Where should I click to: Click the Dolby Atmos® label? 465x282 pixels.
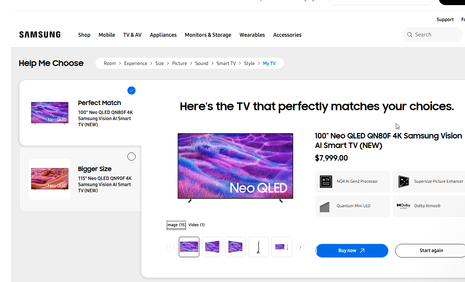tap(427, 206)
